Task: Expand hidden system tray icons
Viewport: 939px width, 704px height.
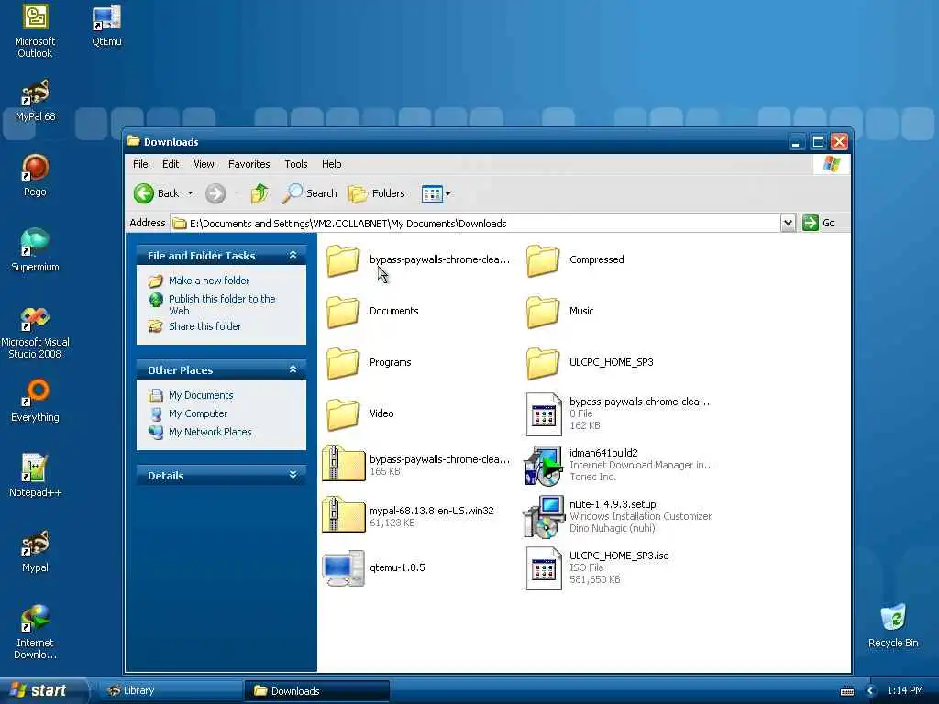Action: (871, 691)
